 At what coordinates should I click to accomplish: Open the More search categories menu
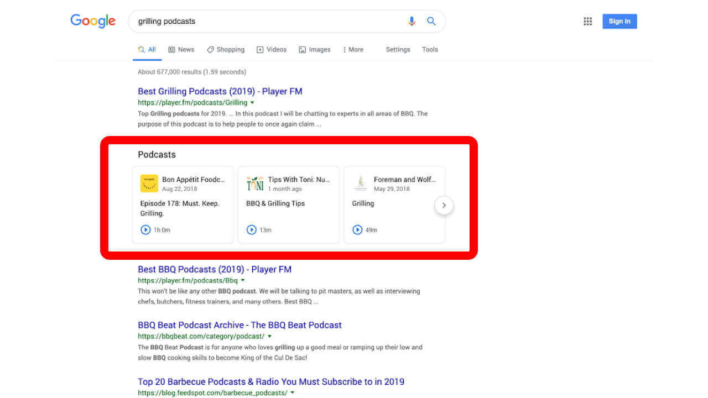tap(353, 50)
